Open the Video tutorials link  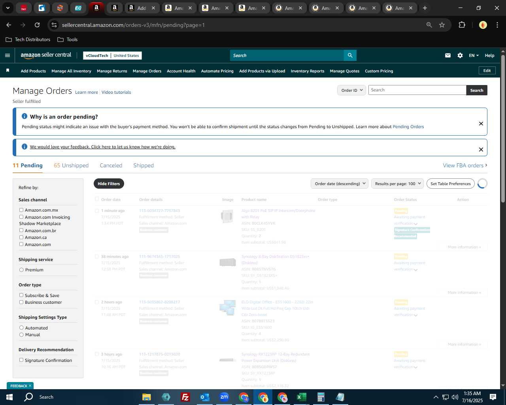pyautogui.click(x=116, y=92)
